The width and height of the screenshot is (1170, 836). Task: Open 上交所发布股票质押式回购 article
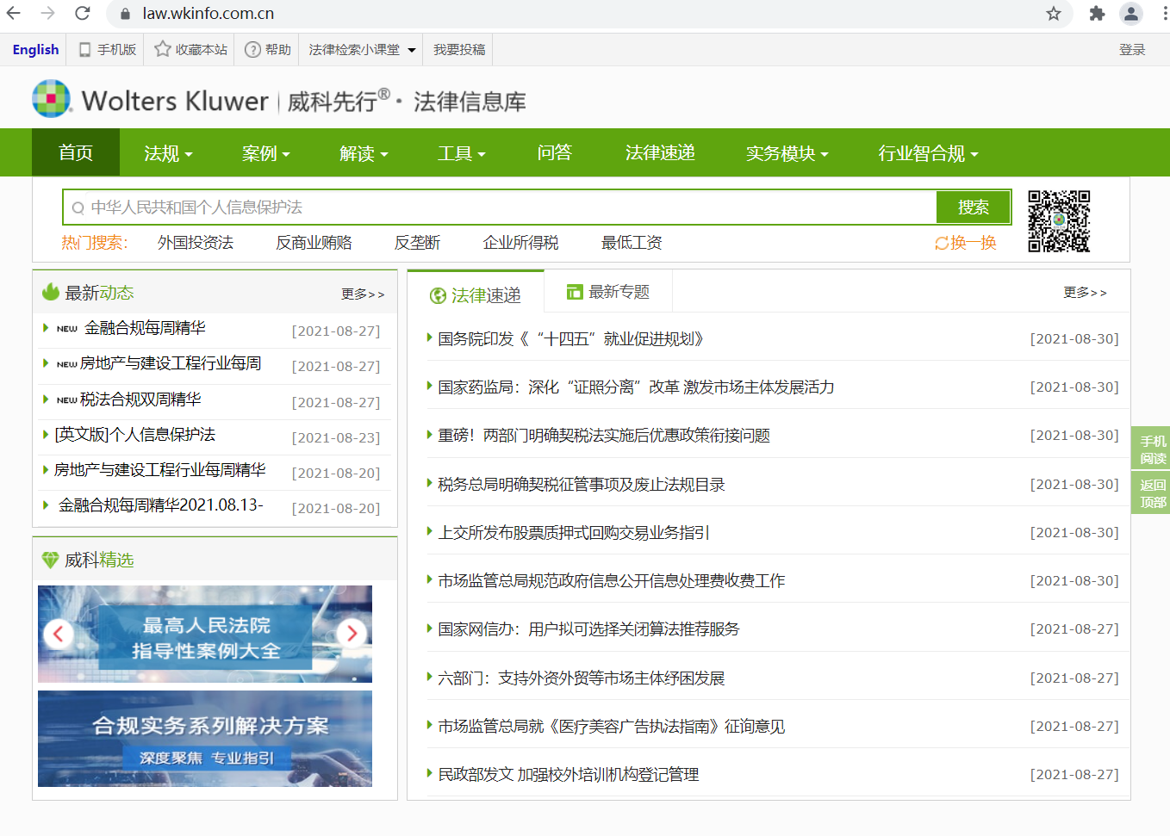574,533
